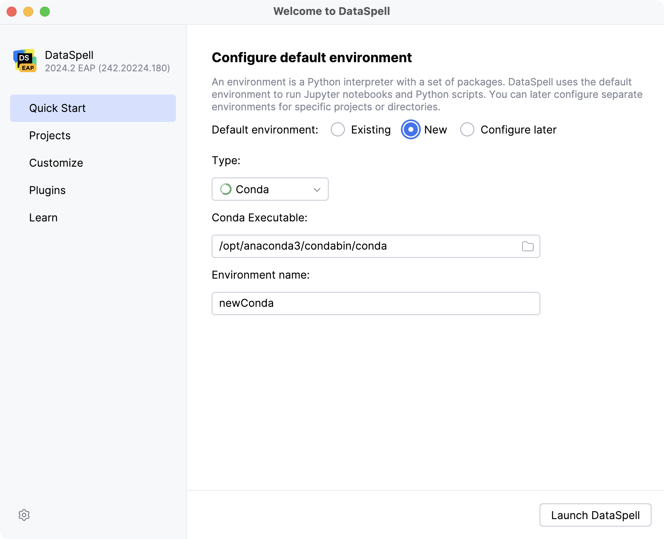Click the DataSpell 2024.2 EAP version text
Viewport: 664px width, 539px height.
pos(108,68)
